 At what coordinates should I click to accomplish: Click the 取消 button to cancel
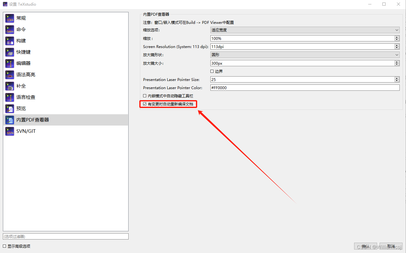pos(391,246)
